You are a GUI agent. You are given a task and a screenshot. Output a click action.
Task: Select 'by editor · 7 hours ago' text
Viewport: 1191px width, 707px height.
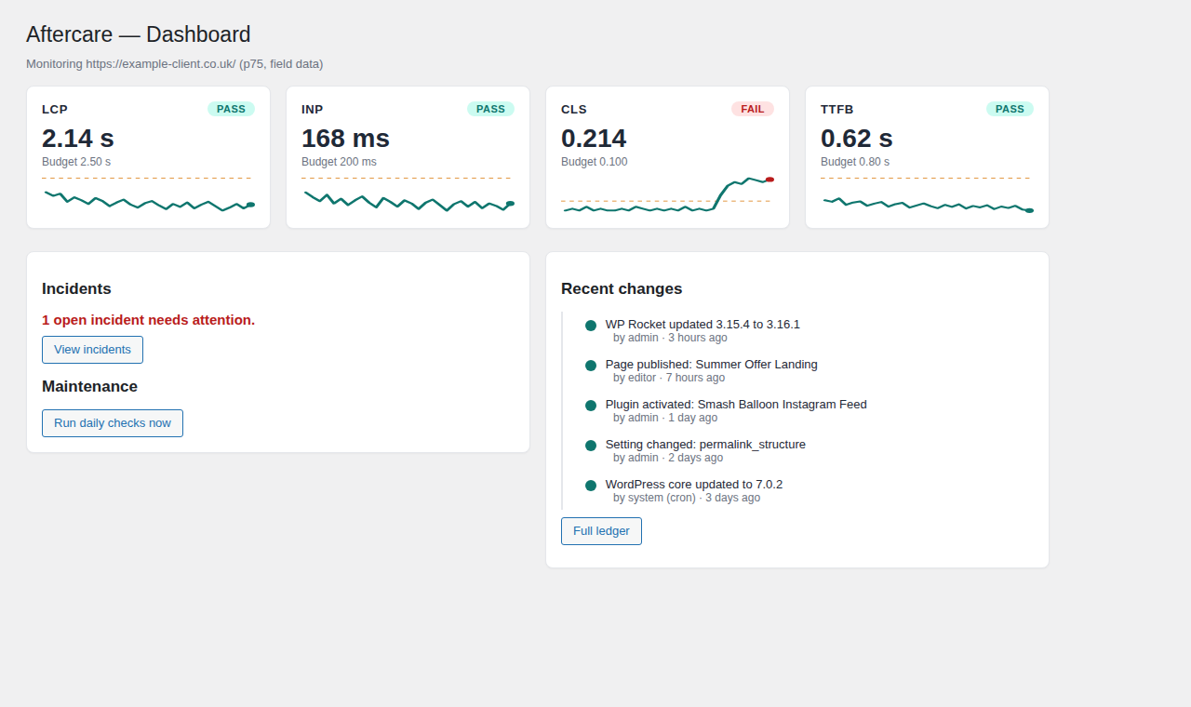[669, 378]
